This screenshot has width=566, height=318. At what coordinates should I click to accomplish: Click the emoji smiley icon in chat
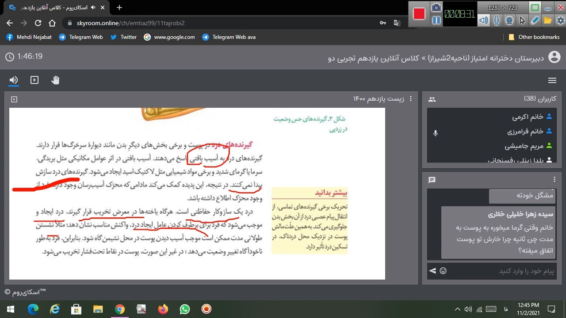click(443, 271)
